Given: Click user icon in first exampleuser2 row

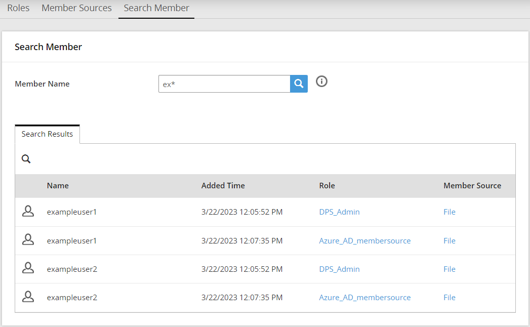Looking at the screenshot, I should click(28, 269).
